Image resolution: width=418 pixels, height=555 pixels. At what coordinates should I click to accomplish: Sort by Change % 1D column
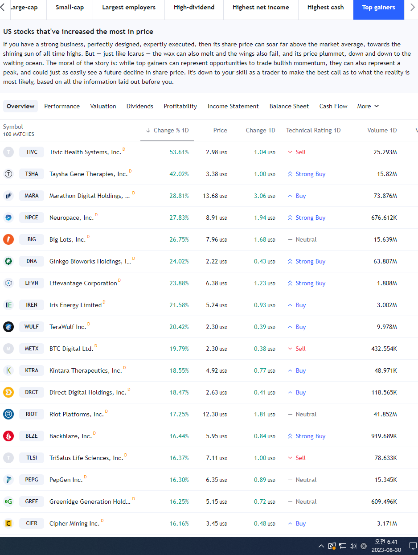[x=167, y=130]
